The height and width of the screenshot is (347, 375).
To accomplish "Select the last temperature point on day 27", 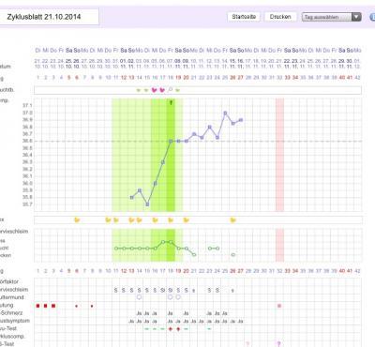I will [x=241, y=120].
